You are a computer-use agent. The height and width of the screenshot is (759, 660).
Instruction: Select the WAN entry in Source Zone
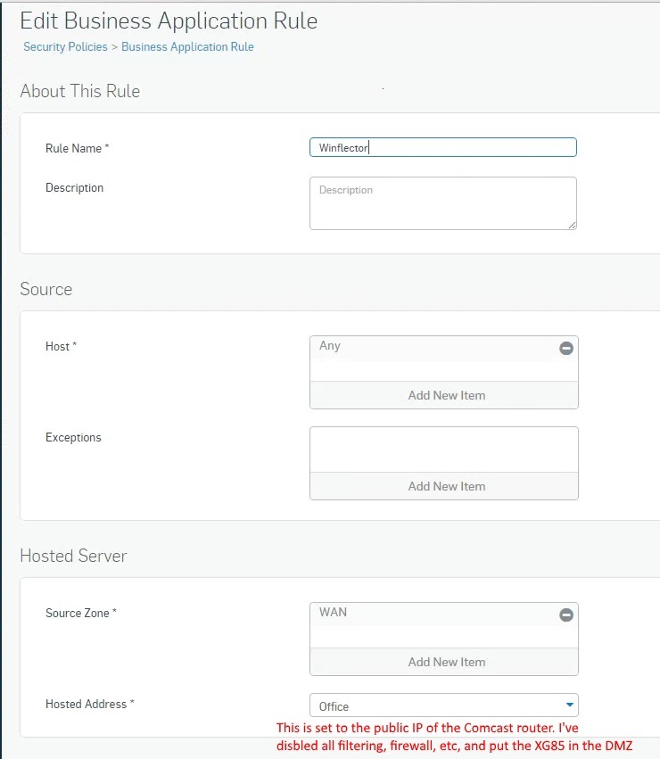point(334,613)
